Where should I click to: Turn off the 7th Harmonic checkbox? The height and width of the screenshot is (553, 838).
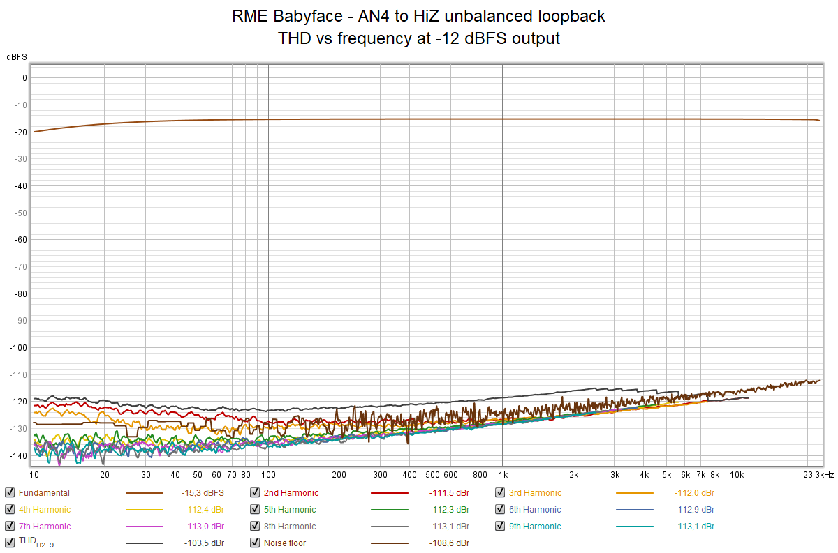point(10,527)
